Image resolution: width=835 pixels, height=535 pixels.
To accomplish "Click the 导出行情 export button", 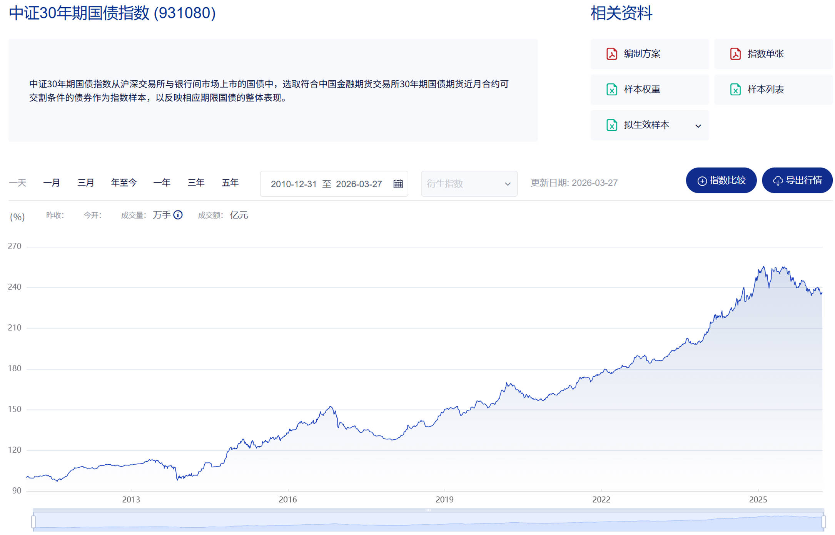I will point(797,180).
